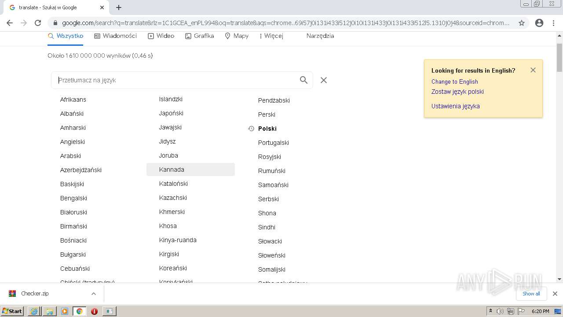Select Bułgarski language
Image resolution: width=563 pixels, height=317 pixels.
coord(73,254)
